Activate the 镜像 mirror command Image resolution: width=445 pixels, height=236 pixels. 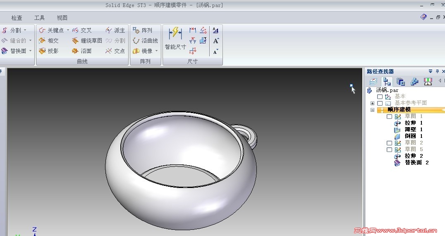click(x=142, y=51)
